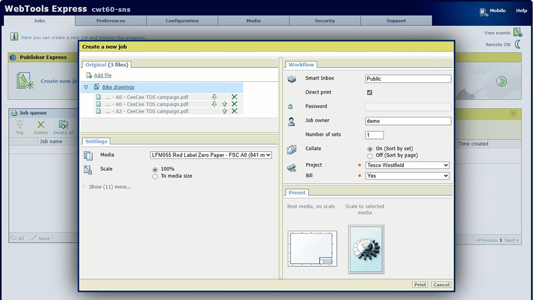533x300 pixels.
Task: Open the Project dropdown showing Tesco Westfield
Action: pos(407,165)
